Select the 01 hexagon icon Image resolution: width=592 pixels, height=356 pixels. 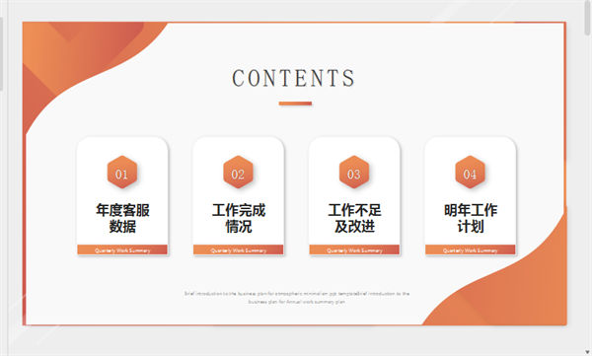[122, 173]
